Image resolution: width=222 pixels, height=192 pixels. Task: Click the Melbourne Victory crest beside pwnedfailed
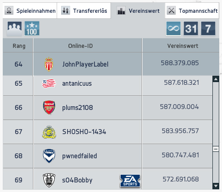49,156
